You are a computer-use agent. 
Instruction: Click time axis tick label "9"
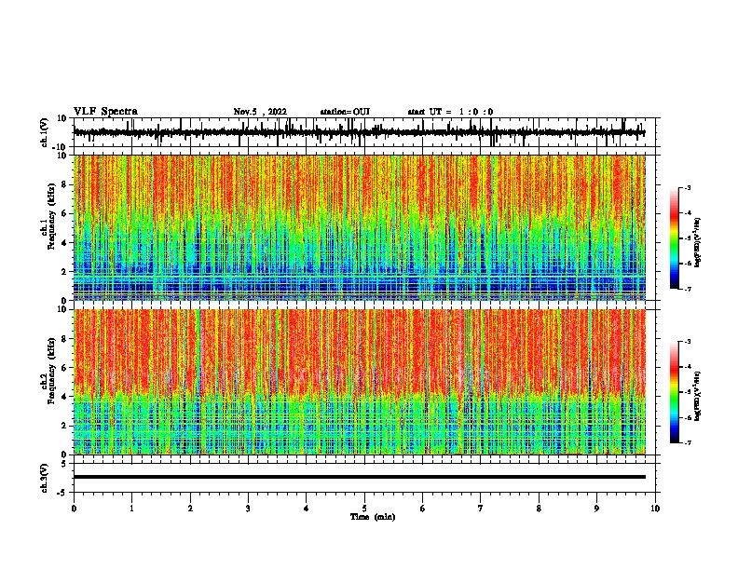point(596,509)
